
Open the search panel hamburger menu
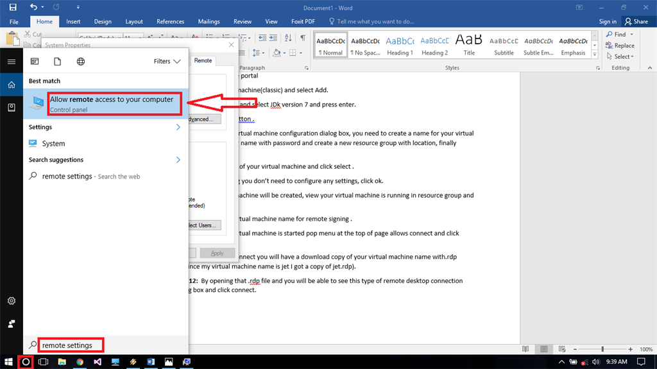coord(12,62)
